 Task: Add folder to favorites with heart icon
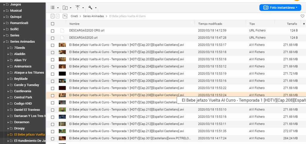point(302,16)
